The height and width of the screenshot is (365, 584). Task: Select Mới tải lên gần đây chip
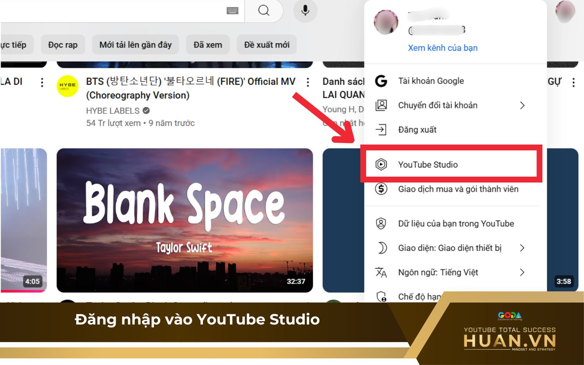[x=135, y=45]
